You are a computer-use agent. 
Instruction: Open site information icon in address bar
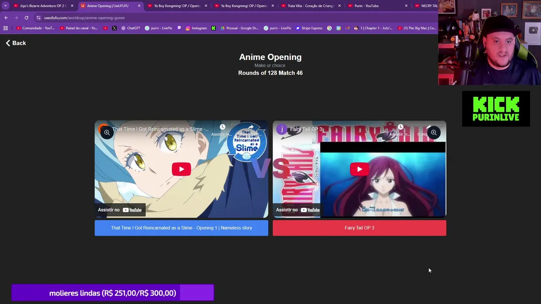[x=38, y=18]
